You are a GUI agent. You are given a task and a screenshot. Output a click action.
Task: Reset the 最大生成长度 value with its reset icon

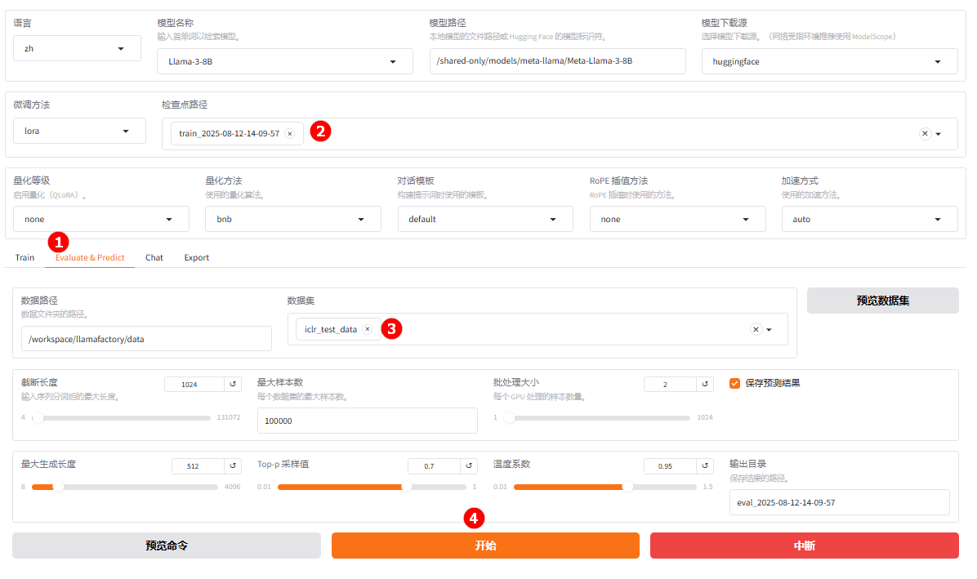pyautogui.click(x=233, y=466)
